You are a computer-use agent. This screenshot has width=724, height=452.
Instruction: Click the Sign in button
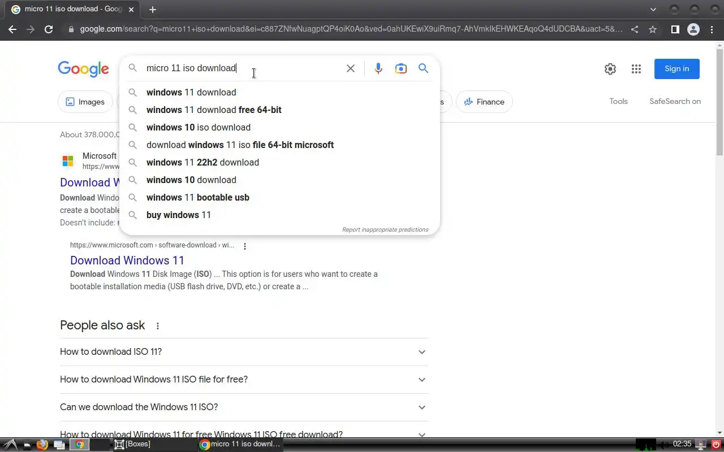(x=676, y=69)
